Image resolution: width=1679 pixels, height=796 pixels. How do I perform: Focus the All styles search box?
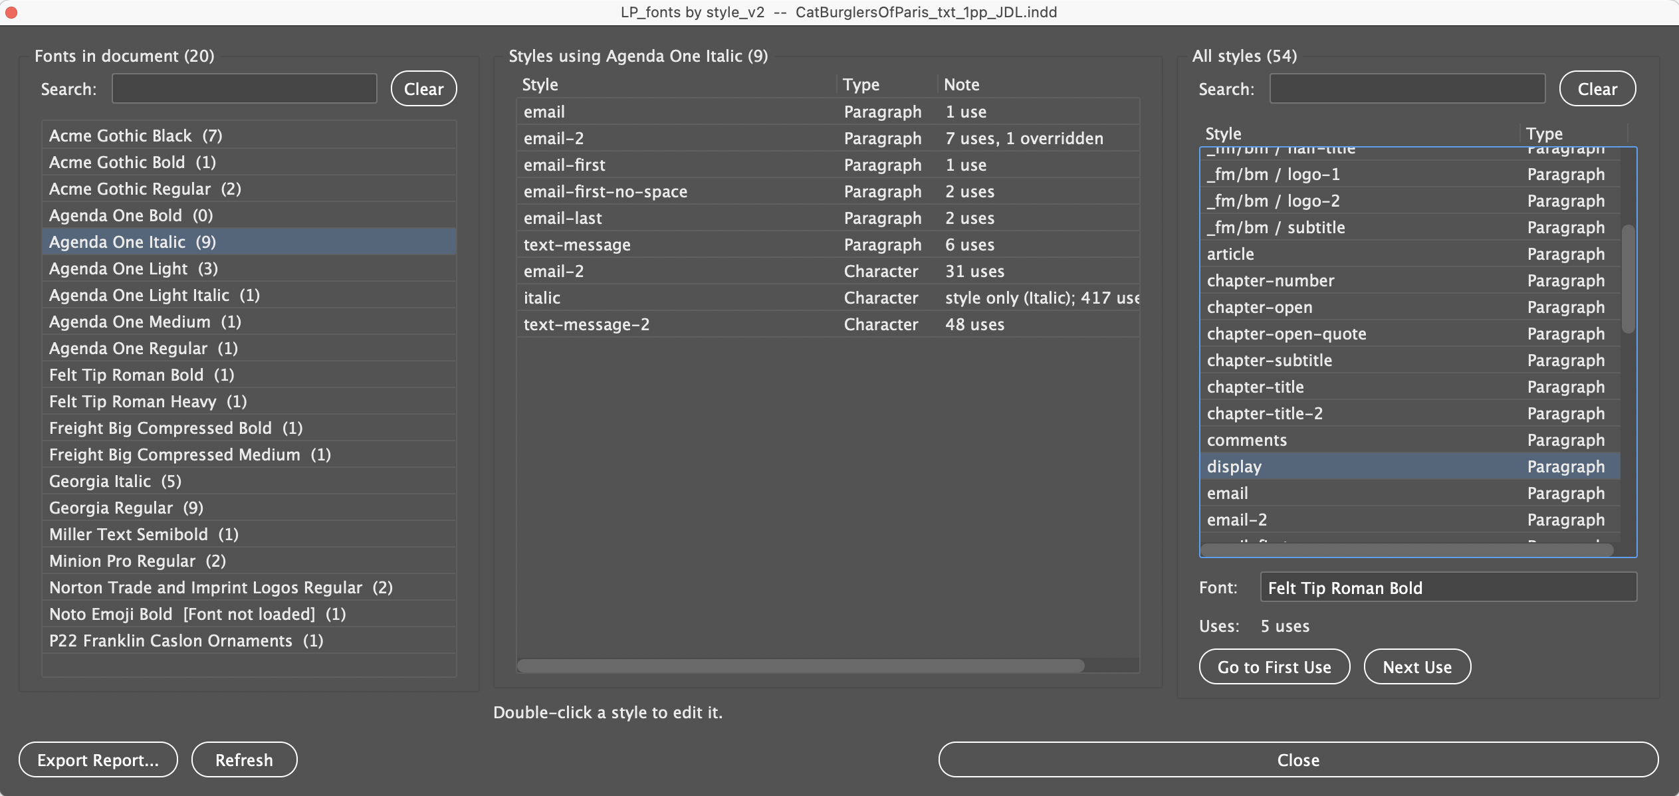[x=1407, y=88]
